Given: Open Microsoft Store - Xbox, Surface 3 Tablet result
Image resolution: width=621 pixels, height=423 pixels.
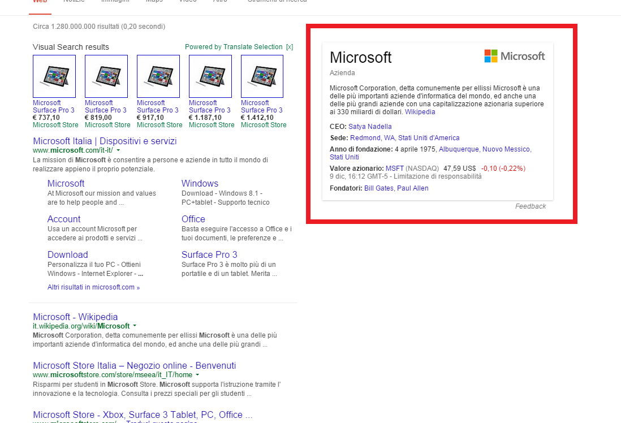Looking at the screenshot, I should tap(143, 415).
